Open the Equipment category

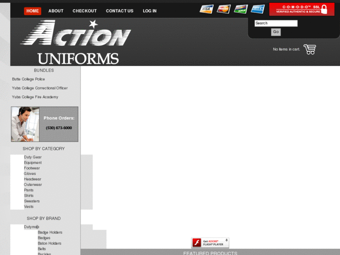click(x=33, y=162)
